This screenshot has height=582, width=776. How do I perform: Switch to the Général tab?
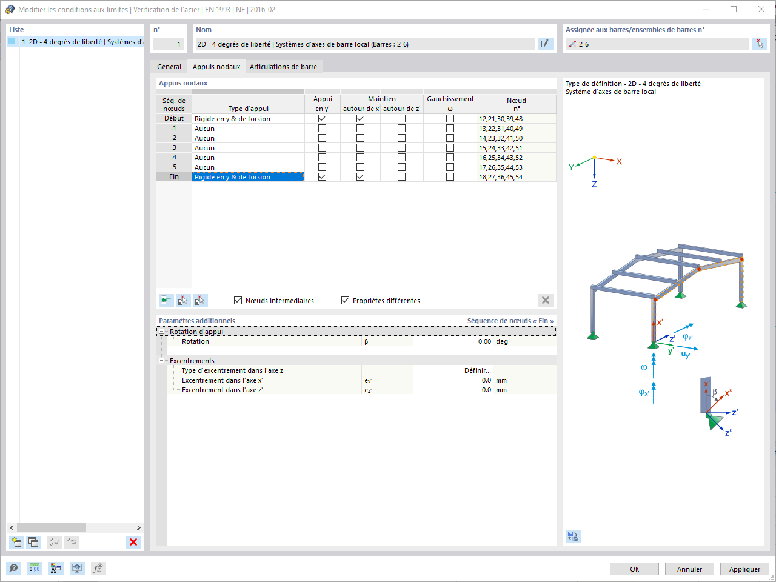coord(169,67)
